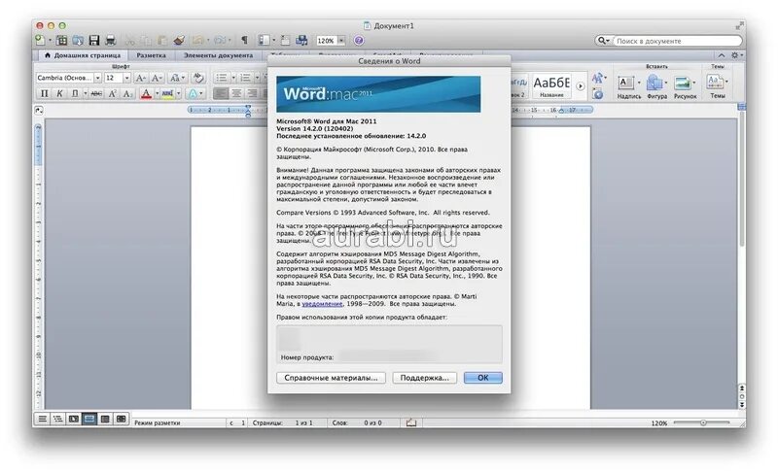Select the Название style thumbnail
The image size is (778, 472).
(551, 86)
